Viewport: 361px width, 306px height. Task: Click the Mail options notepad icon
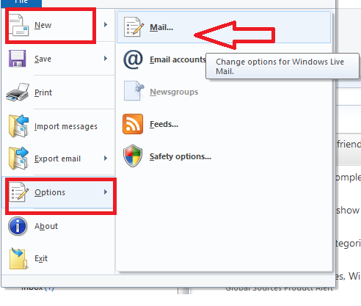tap(134, 27)
